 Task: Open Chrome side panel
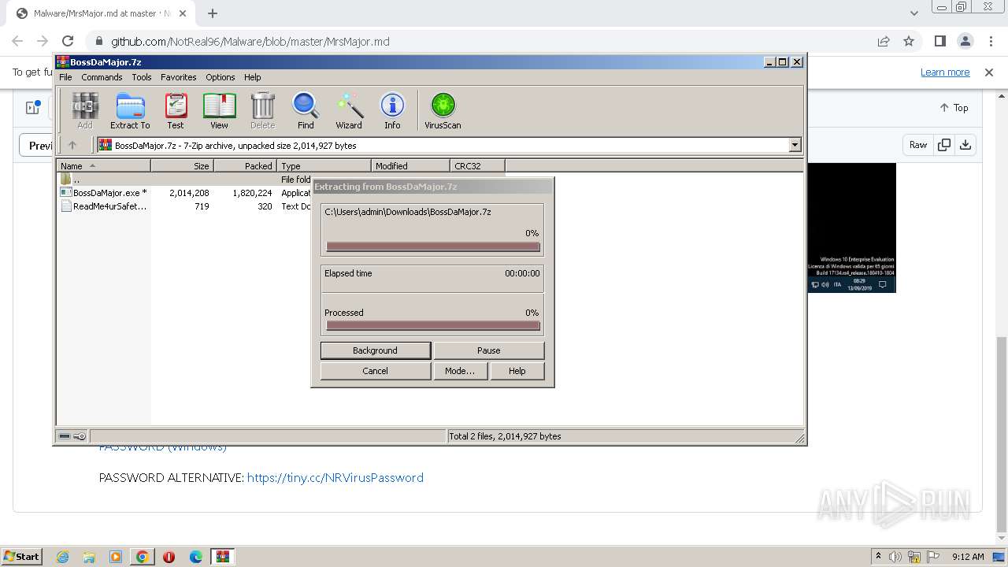point(939,41)
